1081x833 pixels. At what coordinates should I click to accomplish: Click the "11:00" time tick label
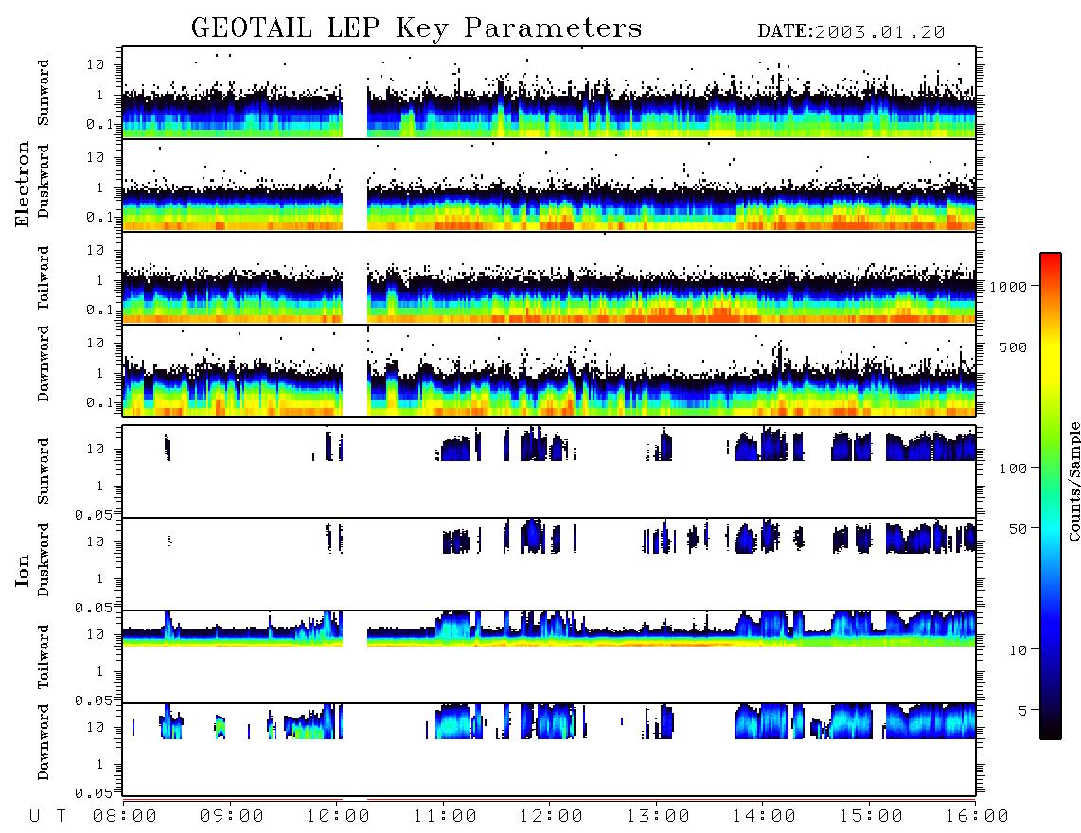[x=445, y=816]
